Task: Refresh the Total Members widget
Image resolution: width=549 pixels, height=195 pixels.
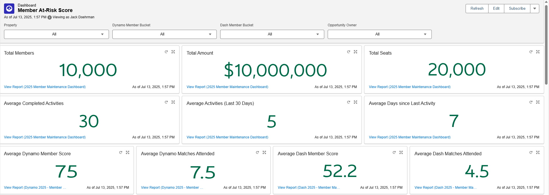Action: point(166,52)
